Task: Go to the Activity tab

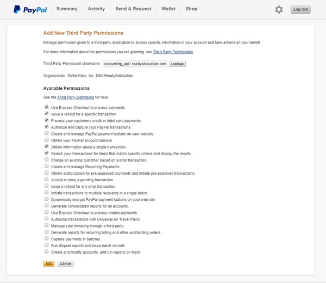Action: (x=96, y=9)
